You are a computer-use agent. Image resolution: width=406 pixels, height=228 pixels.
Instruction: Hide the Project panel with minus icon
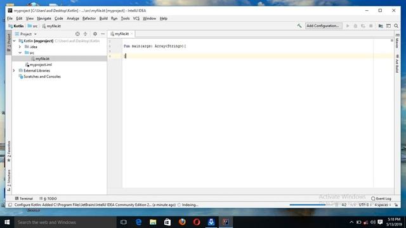coord(103,34)
